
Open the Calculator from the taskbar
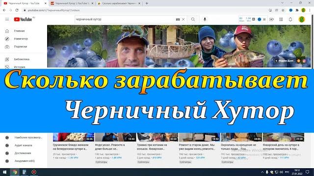[24, 172]
